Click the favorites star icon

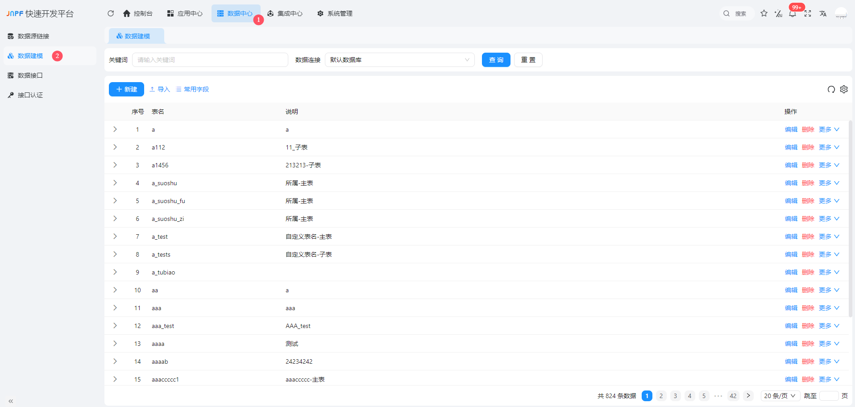pyautogui.click(x=764, y=13)
